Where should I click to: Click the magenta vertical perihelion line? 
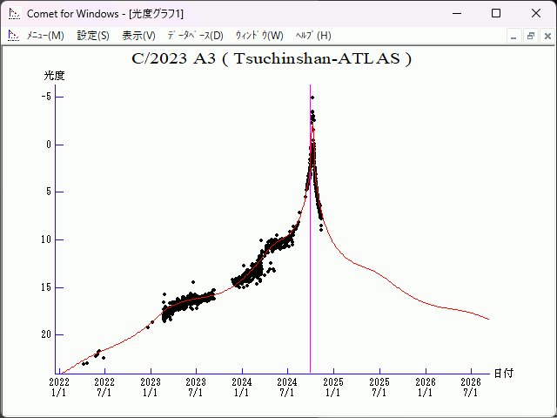[x=310, y=261]
